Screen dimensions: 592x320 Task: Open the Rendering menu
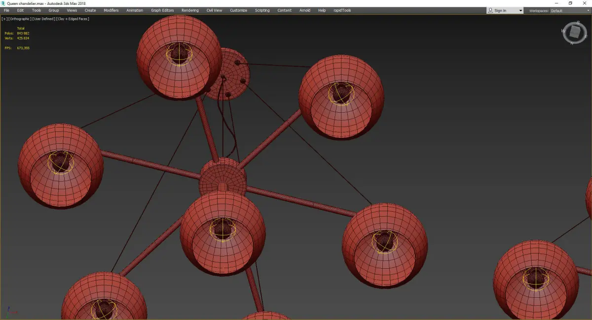[190, 10]
